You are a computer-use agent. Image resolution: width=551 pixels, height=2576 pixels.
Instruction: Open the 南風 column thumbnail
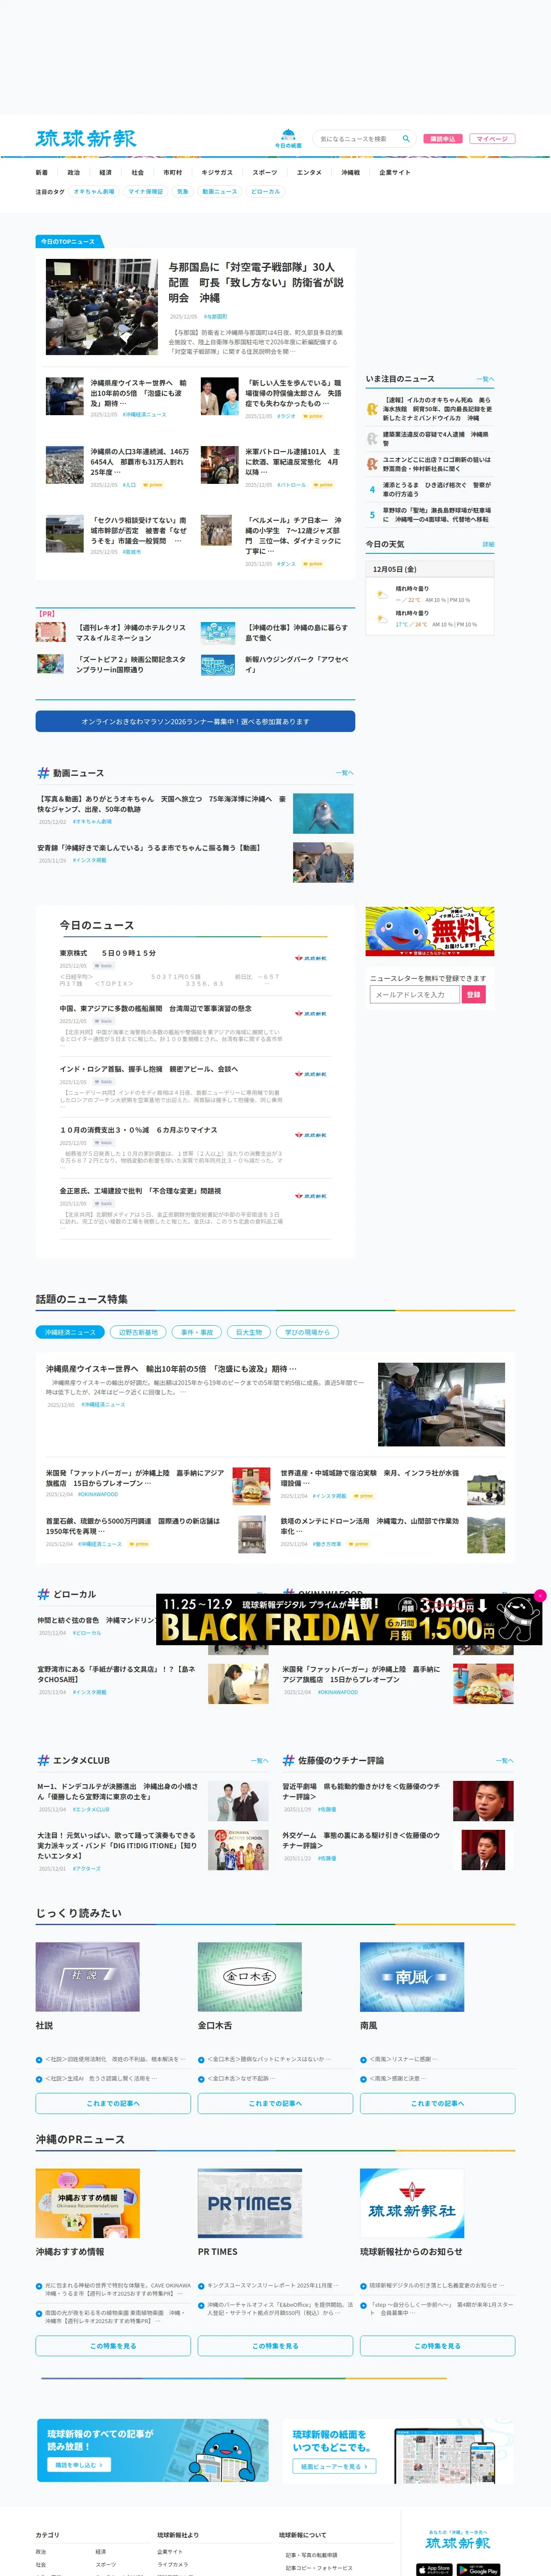pyautogui.click(x=411, y=1977)
